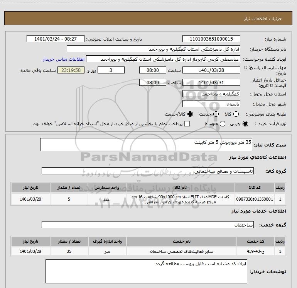Click the goods table header کد کالا
Screen dimensions: 297x288
[255, 188]
